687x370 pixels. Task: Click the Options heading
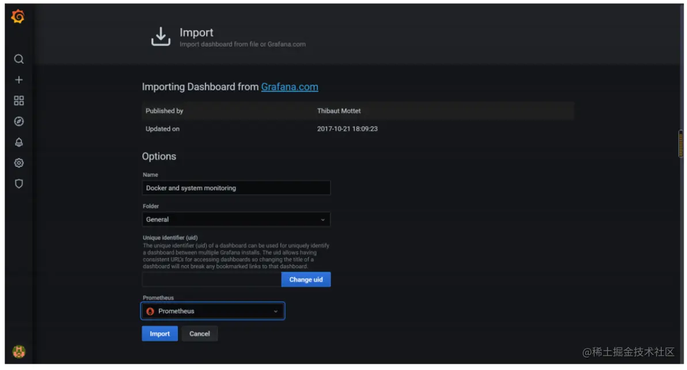click(159, 157)
